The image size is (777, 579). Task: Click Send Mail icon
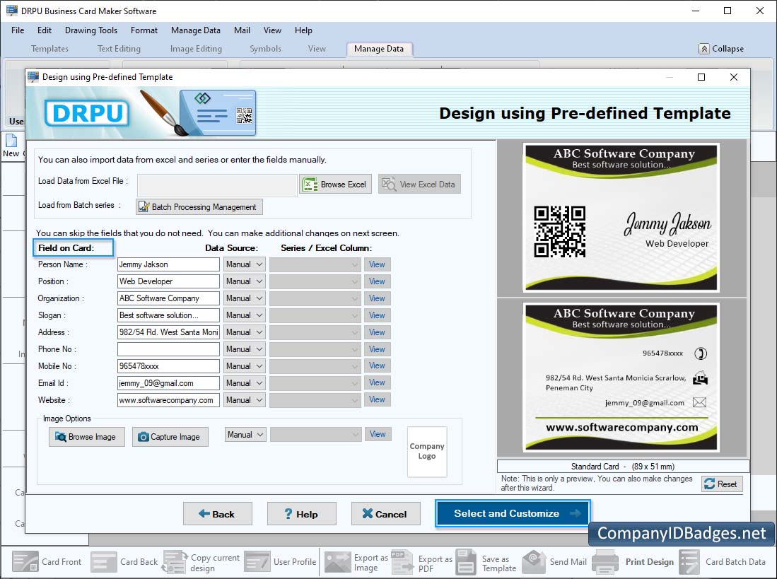tap(534, 561)
